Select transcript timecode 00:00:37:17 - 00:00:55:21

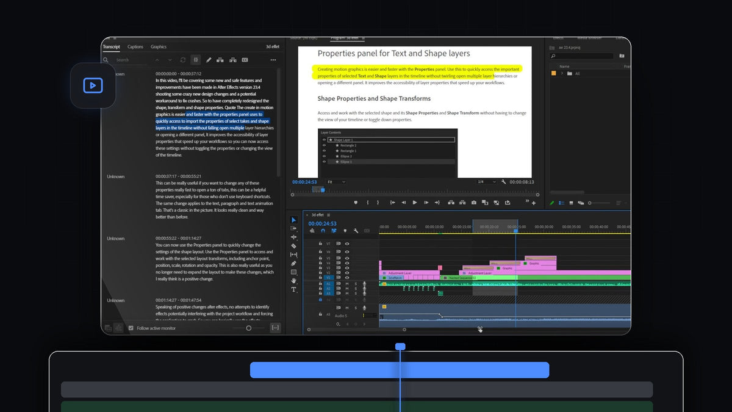click(179, 176)
